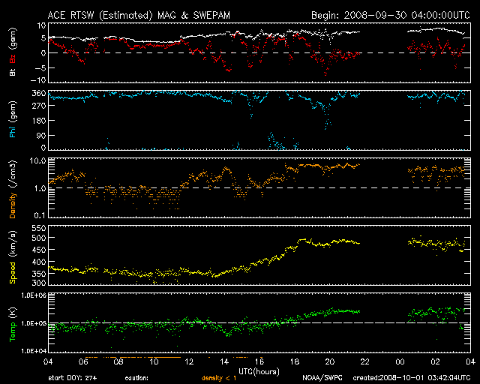
Task: Click the 'Density (/cm3)' axis label
Action: tap(13, 189)
